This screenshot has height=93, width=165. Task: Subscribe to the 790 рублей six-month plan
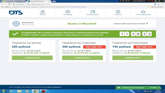tap(133, 58)
